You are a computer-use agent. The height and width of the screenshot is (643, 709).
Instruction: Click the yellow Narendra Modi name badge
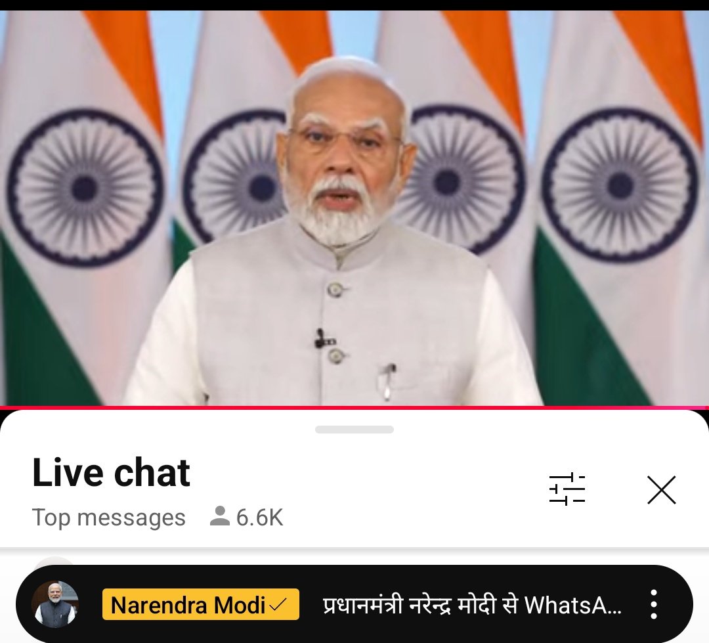point(201,604)
